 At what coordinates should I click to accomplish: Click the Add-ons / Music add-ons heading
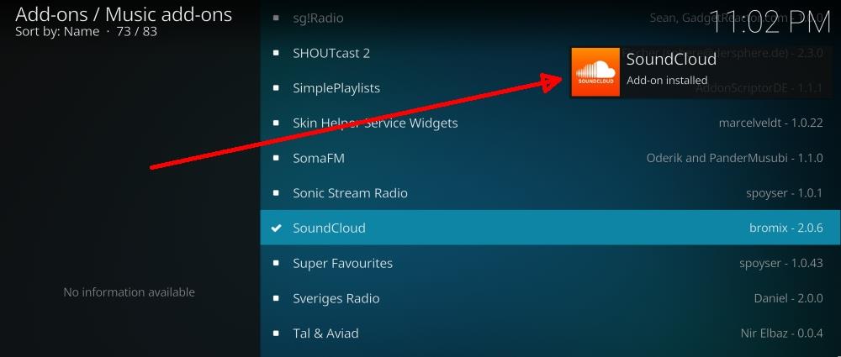[124, 14]
